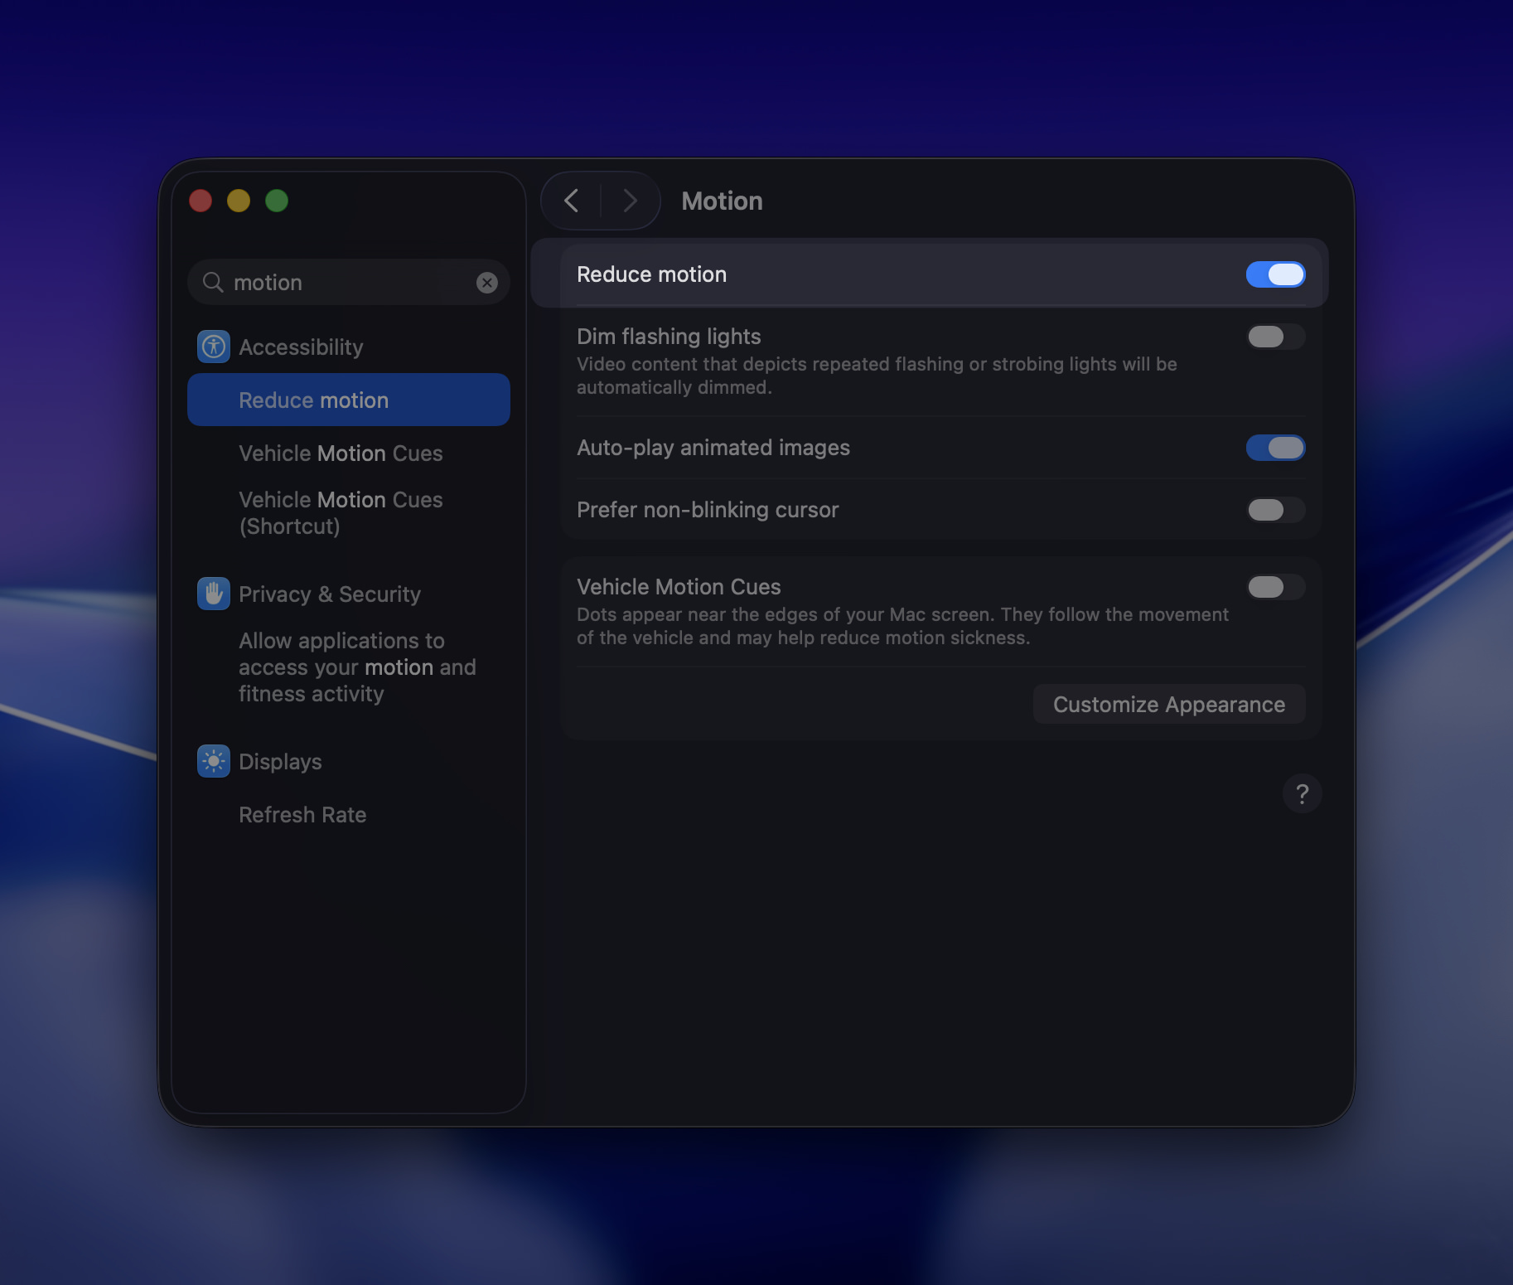The height and width of the screenshot is (1285, 1513).
Task: Open help with the question mark button
Action: pos(1302,794)
